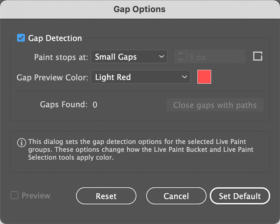Viewport: 280px width, 224px height.
Task: Click the Gap Preview Color label
Action: 52,78
